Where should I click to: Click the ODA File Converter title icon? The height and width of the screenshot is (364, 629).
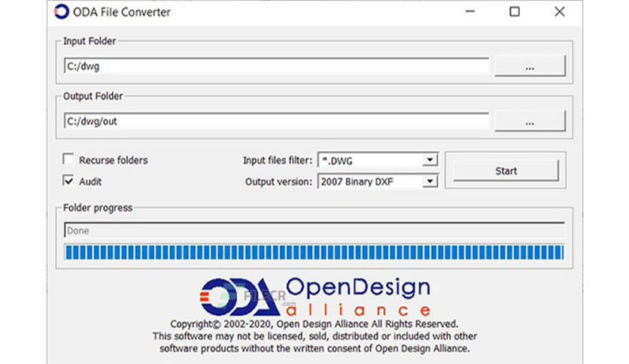pyautogui.click(x=62, y=11)
